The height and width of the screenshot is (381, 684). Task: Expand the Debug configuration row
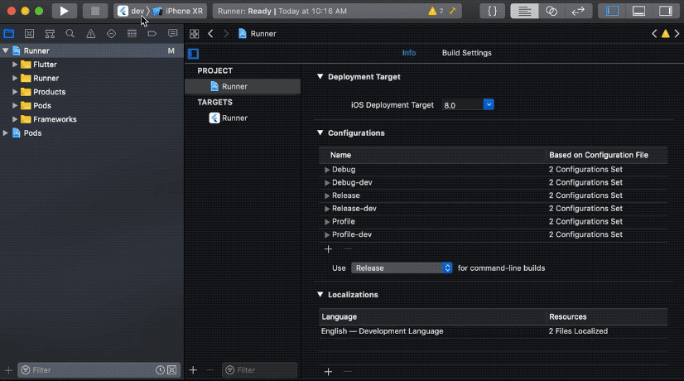[x=327, y=170]
